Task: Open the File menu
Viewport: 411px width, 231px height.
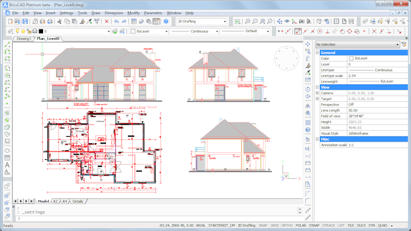Action: click(15, 13)
